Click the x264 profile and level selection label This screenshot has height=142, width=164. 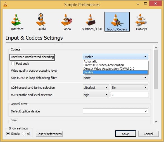point(32,95)
